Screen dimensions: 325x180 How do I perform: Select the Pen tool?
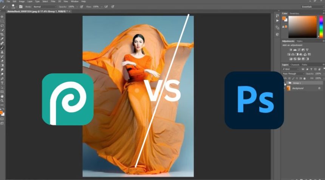coord(2,79)
